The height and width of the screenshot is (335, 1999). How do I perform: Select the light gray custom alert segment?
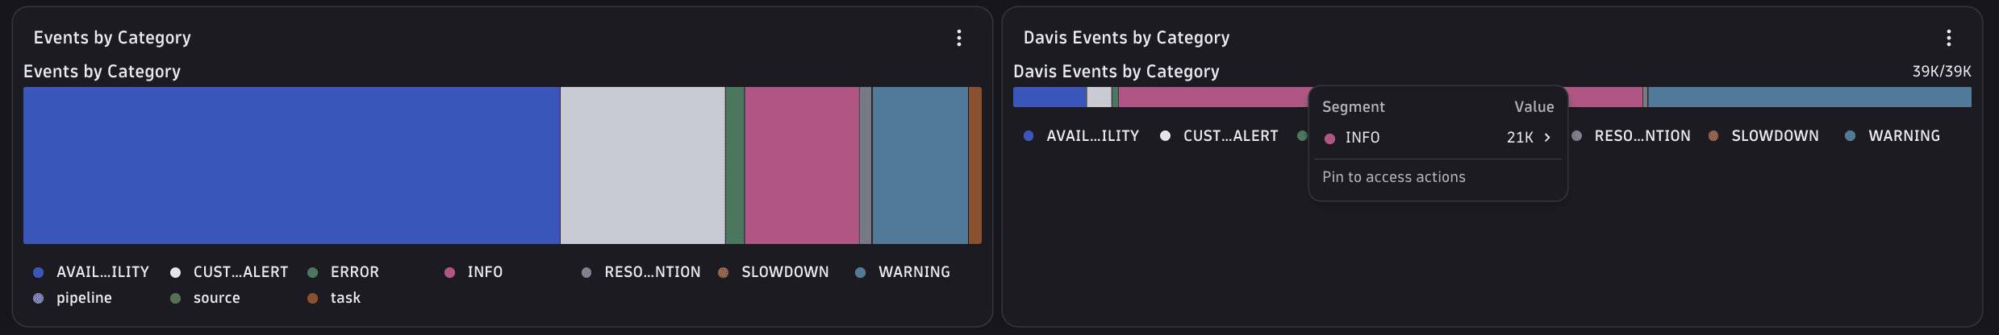(643, 165)
